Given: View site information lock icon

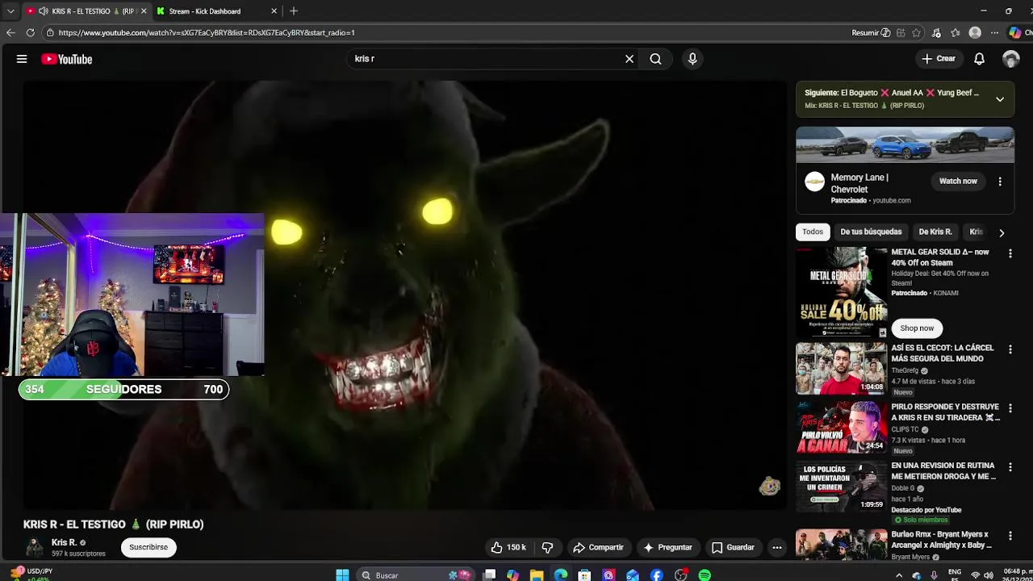Looking at the screenshot, I should coord(50,32).
